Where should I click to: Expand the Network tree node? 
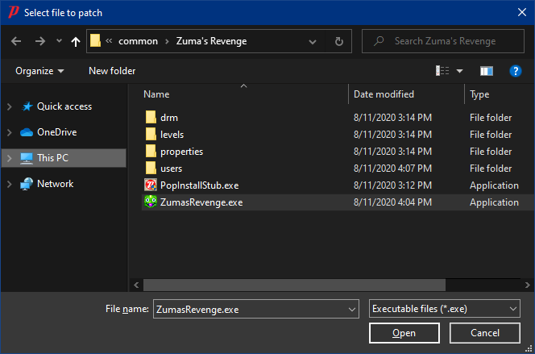click(x=10, y=184)
